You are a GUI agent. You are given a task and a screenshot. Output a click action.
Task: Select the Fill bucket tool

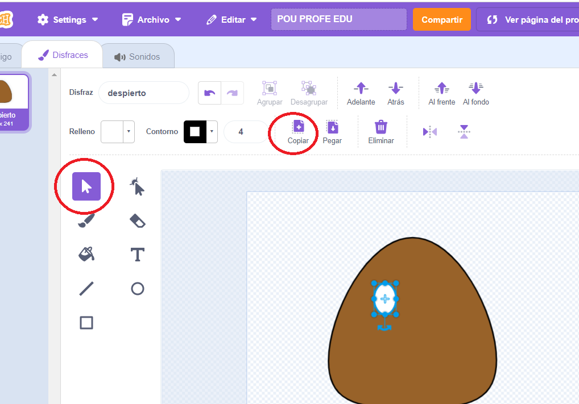86,255
